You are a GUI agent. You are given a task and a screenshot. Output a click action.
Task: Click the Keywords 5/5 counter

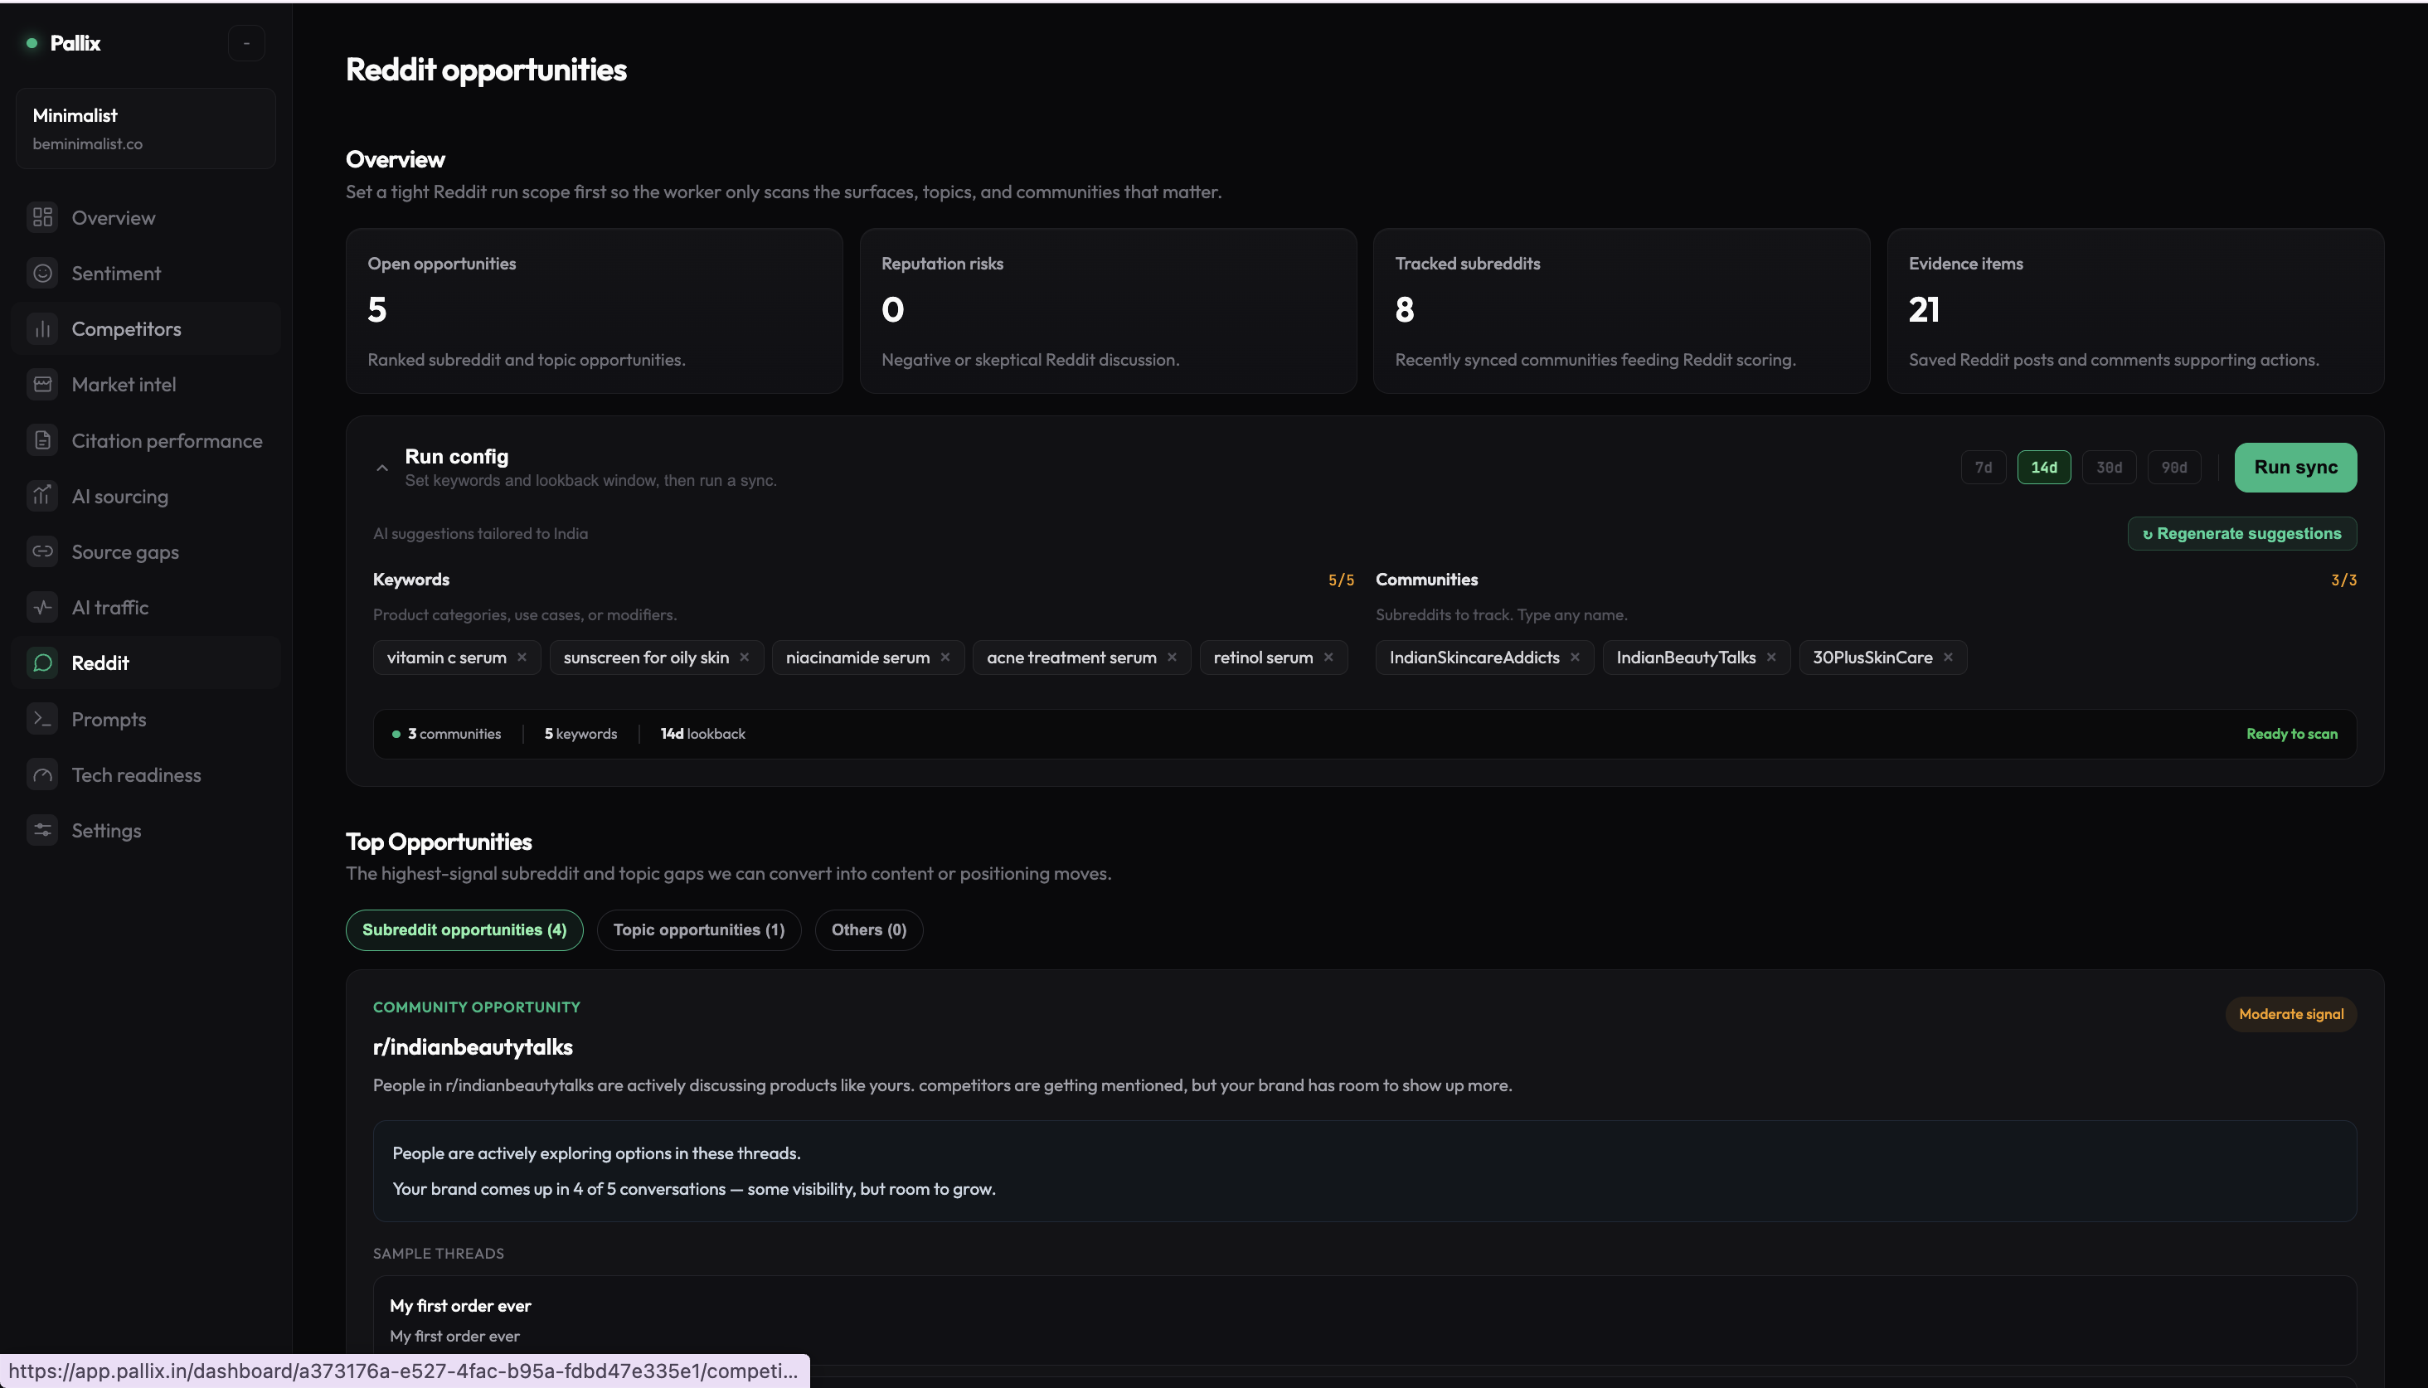click(x=1340, y=580)
